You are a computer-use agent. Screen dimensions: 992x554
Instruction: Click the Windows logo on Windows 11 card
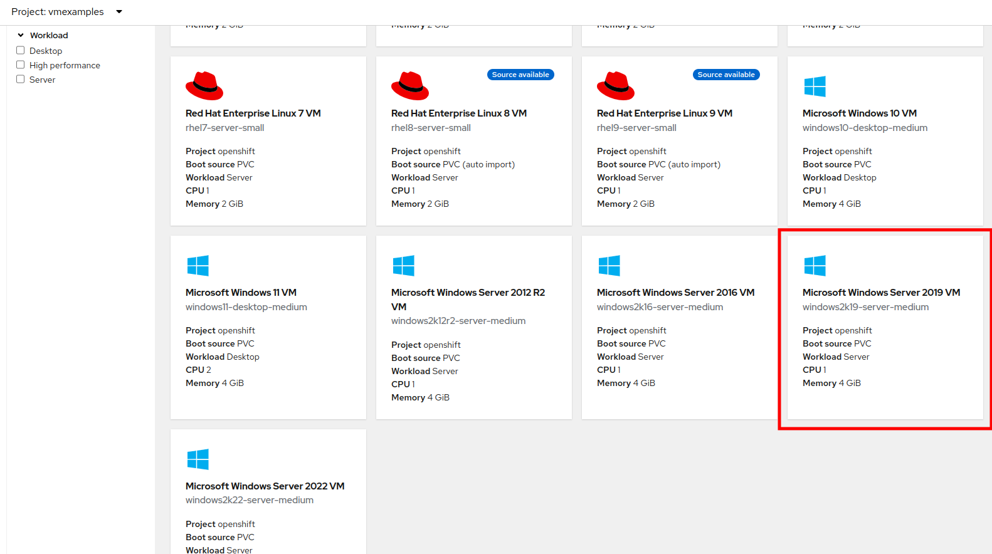coord(198,266)
